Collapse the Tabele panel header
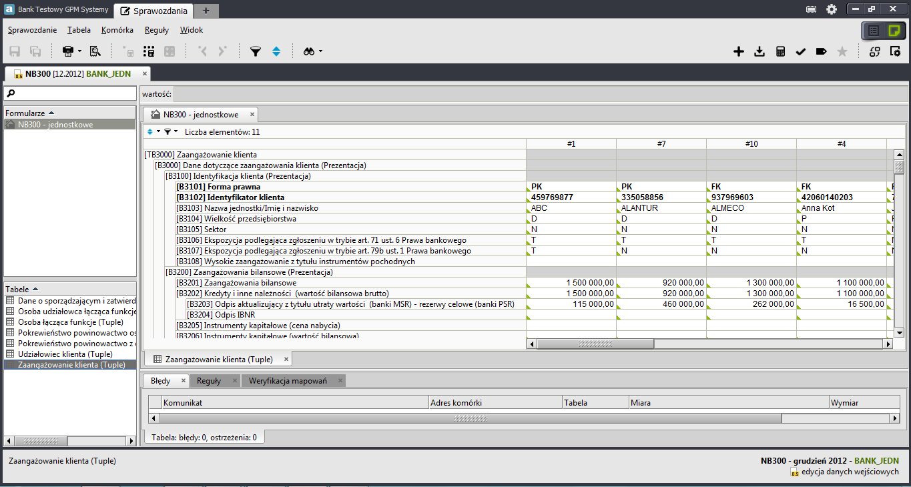The width and height of the screenshot is (911, 487). coord(70,289)
